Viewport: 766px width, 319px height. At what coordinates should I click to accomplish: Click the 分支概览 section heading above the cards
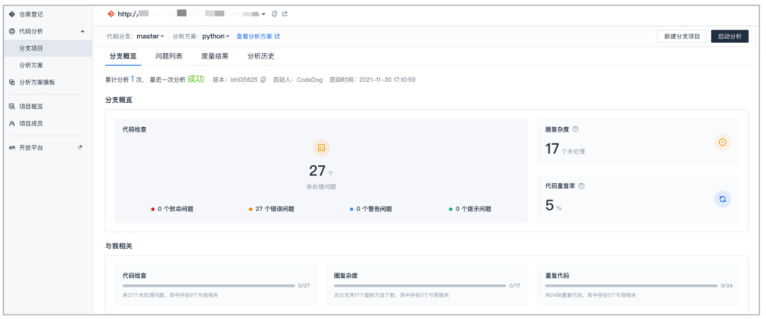pyautogui.click(x=118, y=100)
